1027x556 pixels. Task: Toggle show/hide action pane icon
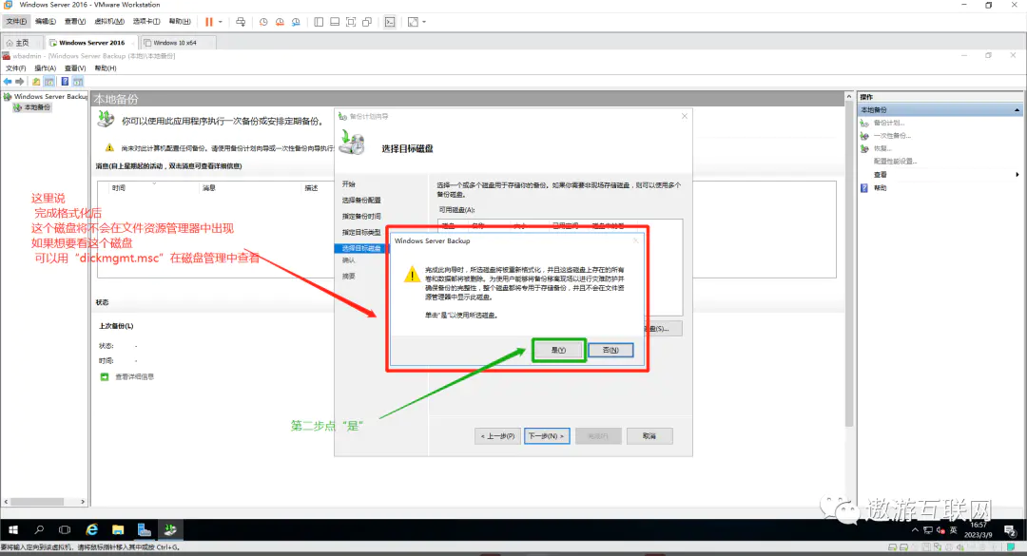tap(78, 81)
